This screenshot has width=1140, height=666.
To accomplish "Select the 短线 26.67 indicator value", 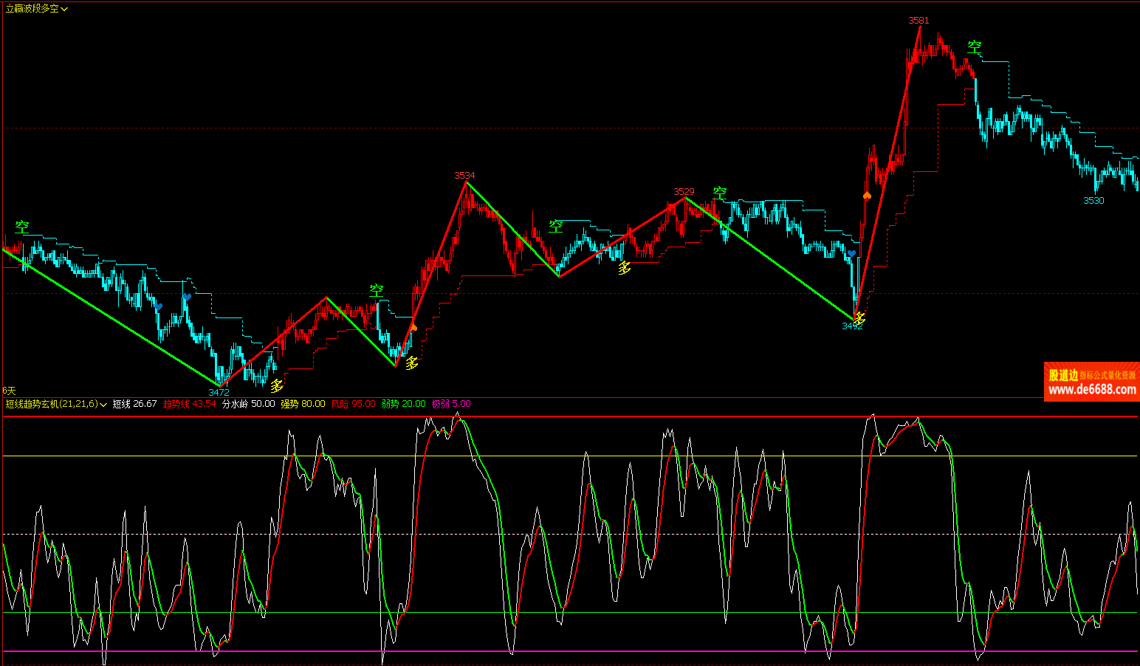I will pyautogui.click(x=134, y=404).
